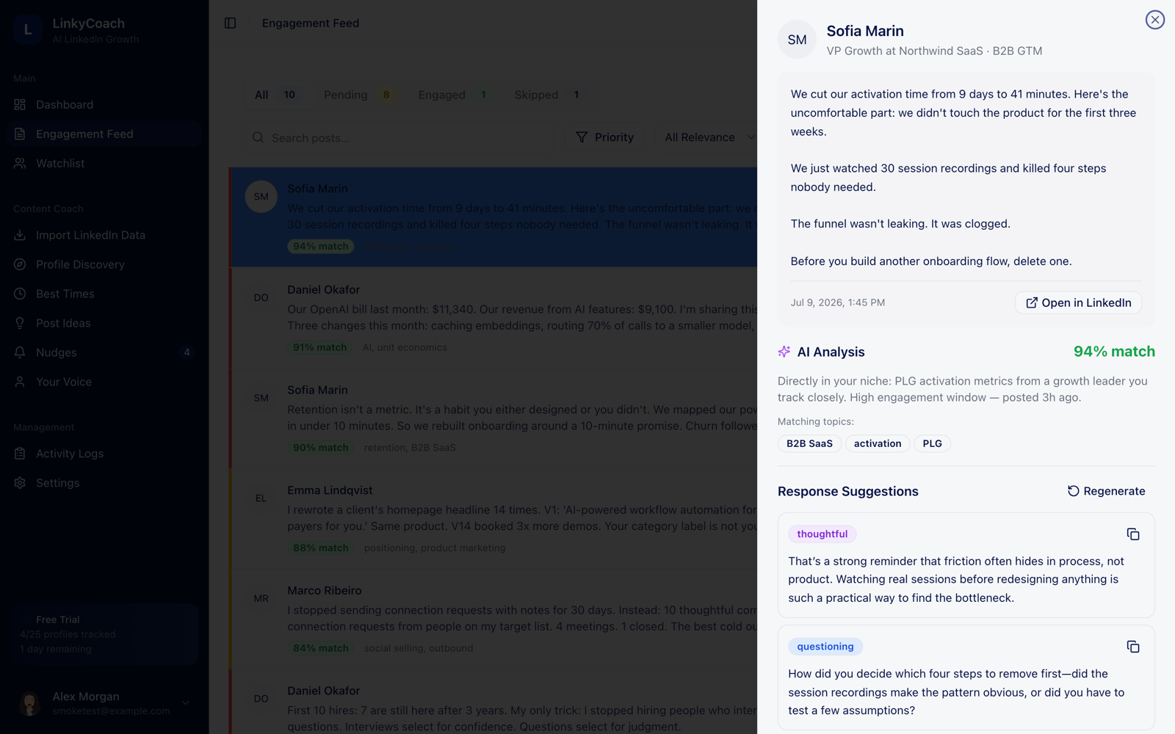
Task: Select the PLG topic chip
Action: tap(932, 443)
